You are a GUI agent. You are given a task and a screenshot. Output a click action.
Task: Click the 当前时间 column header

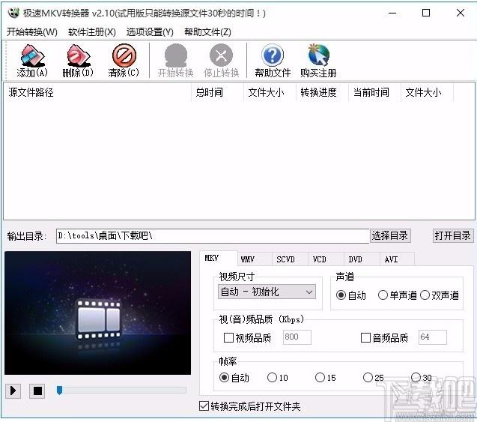tap(374, 92)
